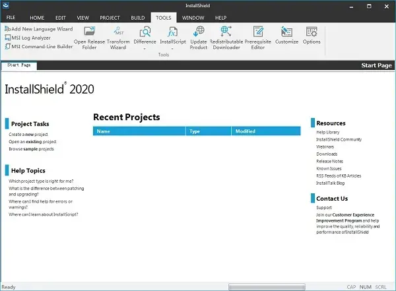Open the Options dialog icon
396x291 pixels.
[312, 32]
